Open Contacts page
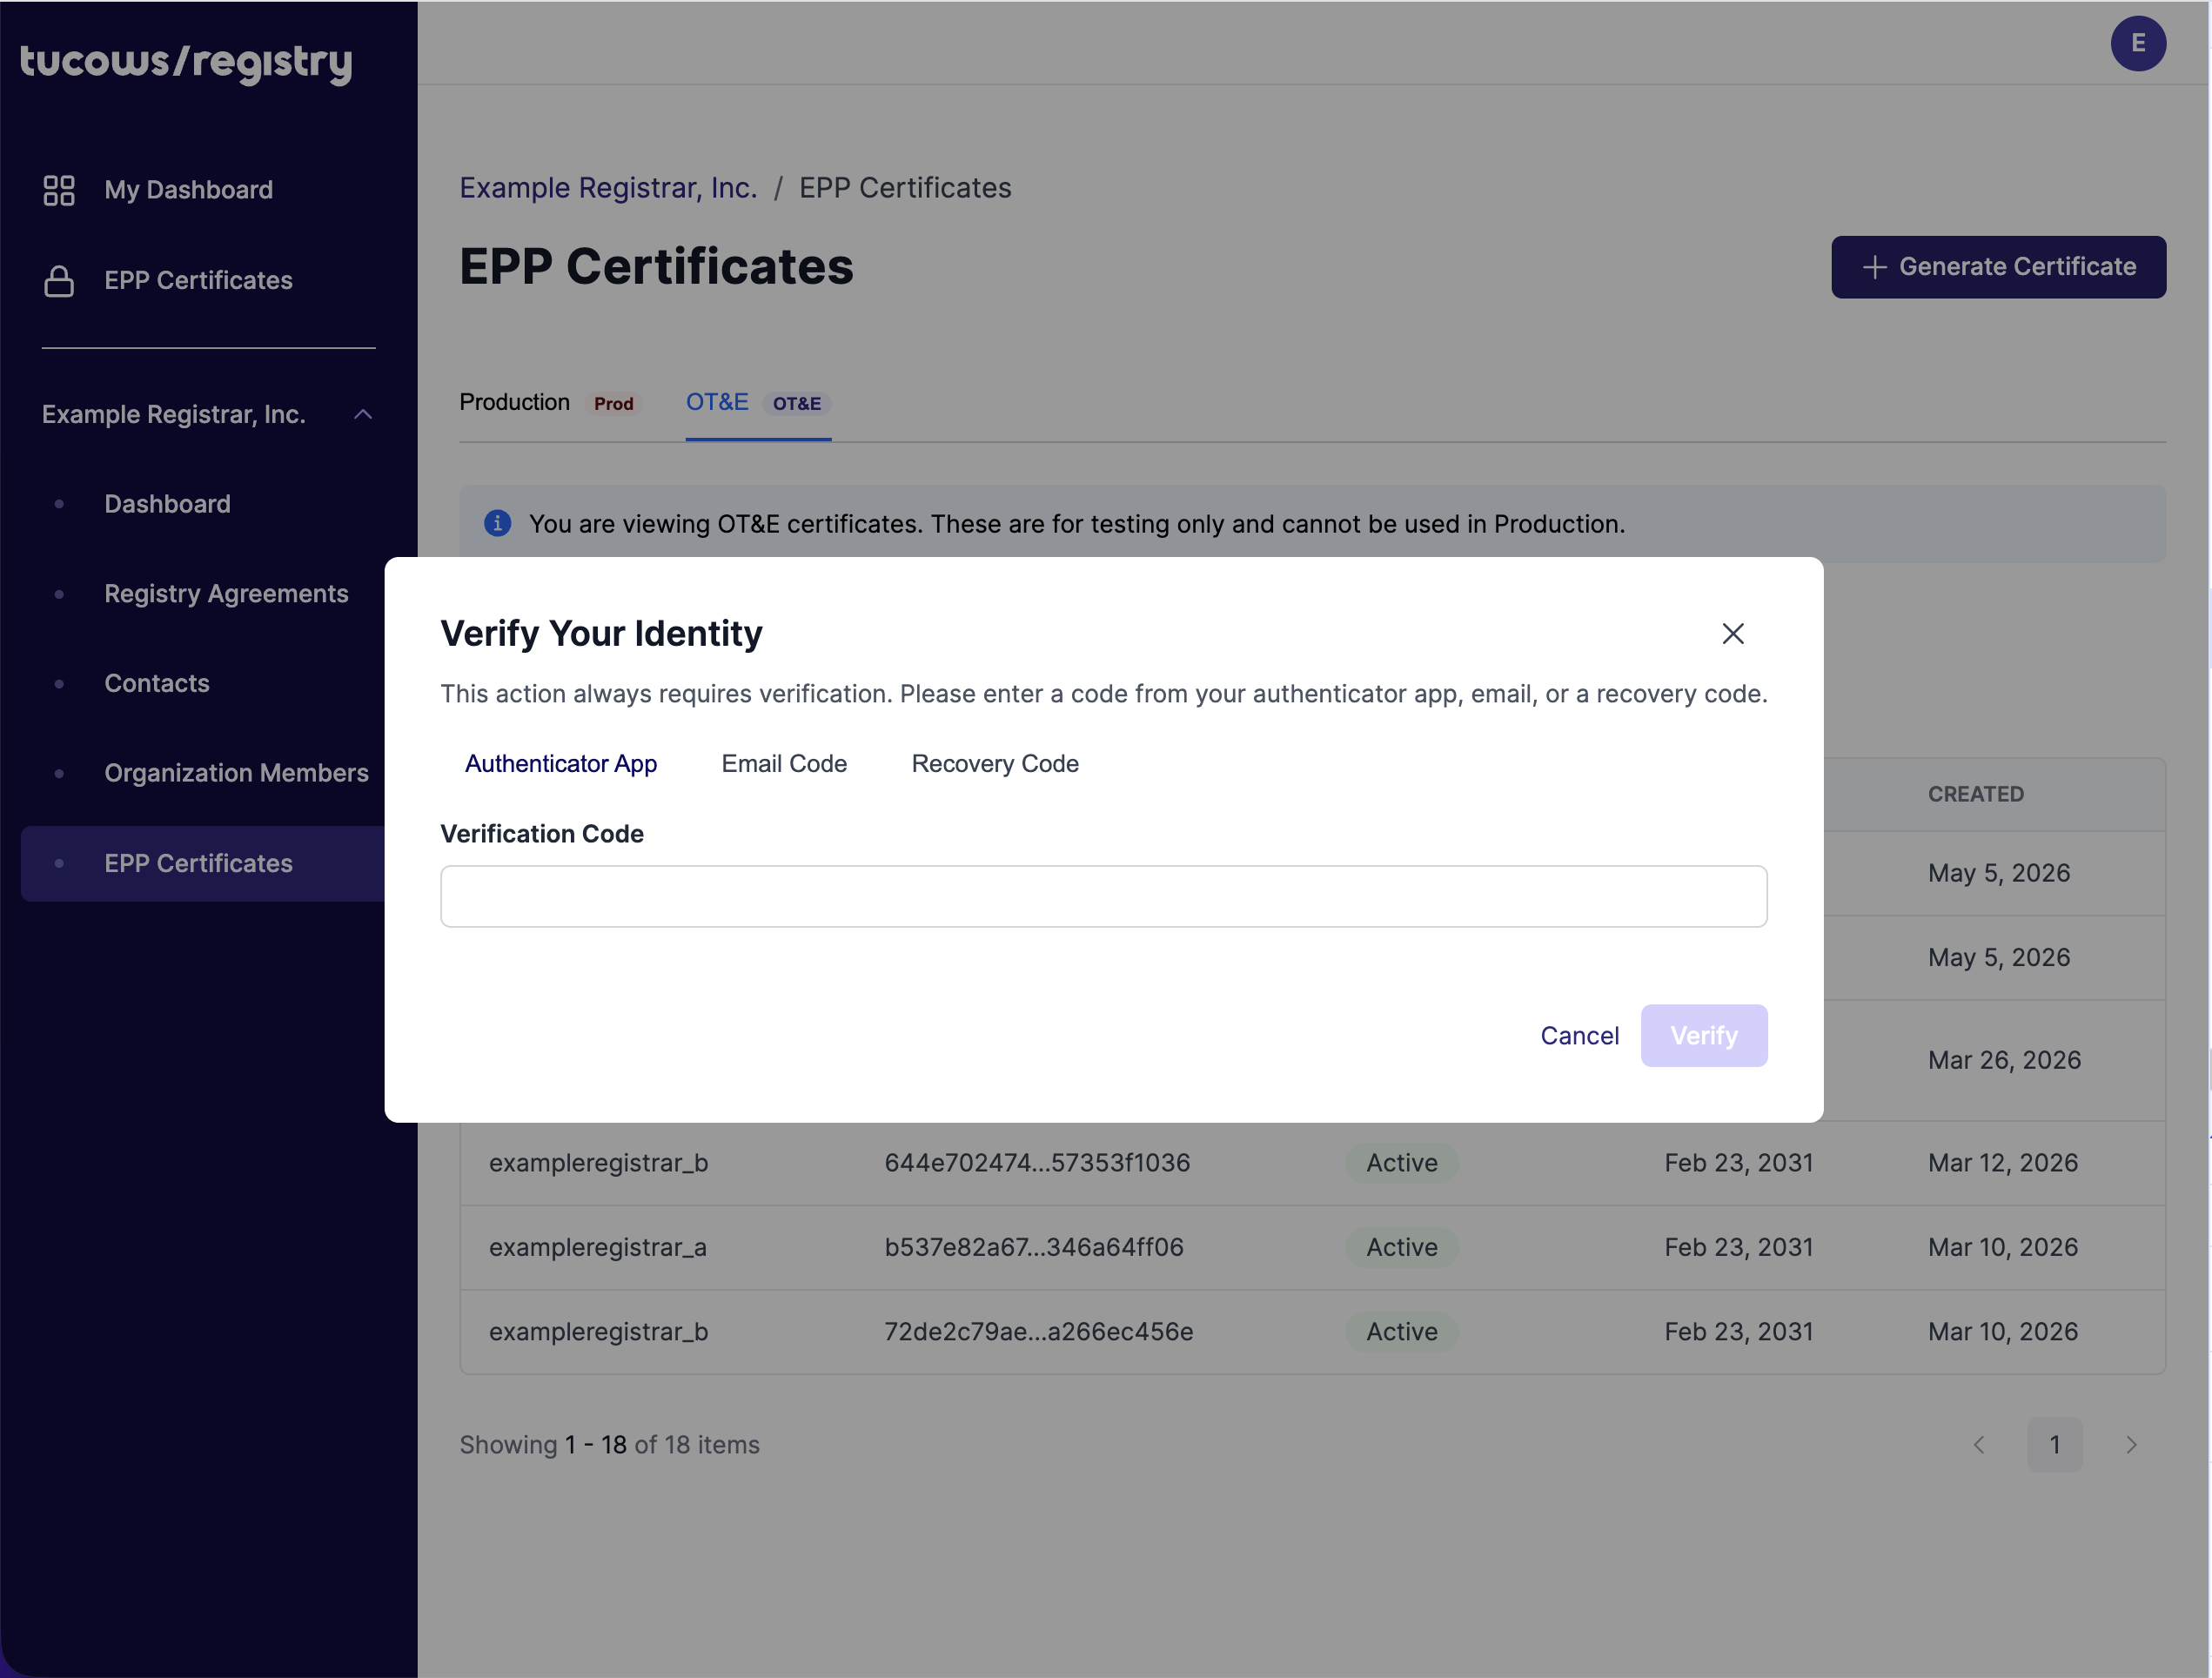This screenshot has height=1678, width=2212. pos(157,683)
